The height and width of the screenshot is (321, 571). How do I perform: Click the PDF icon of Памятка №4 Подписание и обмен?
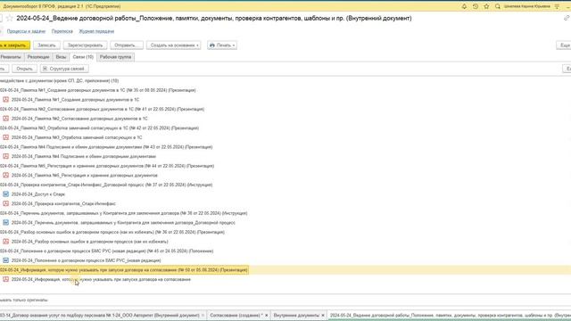tap(6, 156)
